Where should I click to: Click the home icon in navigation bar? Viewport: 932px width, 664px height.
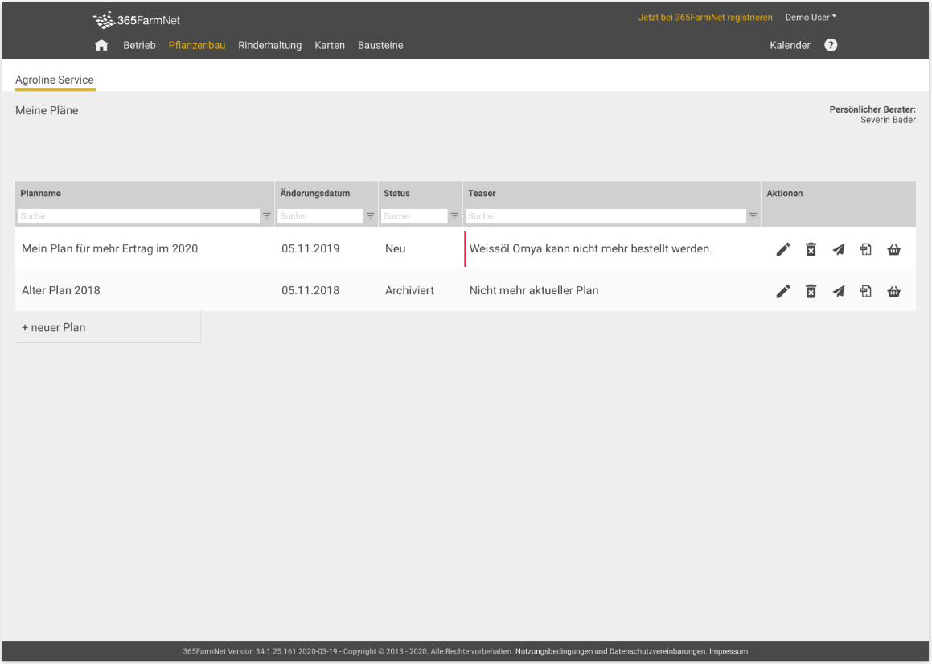(x=101, y=46)
